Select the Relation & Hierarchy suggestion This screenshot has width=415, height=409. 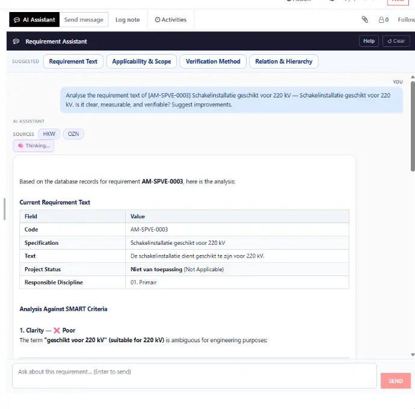[284, 61]
